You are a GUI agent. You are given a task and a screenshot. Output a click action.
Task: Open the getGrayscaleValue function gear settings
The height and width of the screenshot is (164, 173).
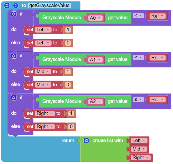click(x=7, y=5)
